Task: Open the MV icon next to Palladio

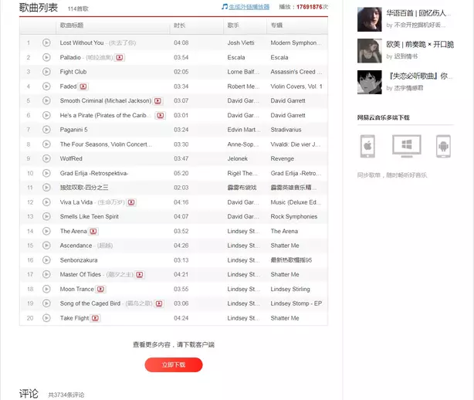Action: 120,58
